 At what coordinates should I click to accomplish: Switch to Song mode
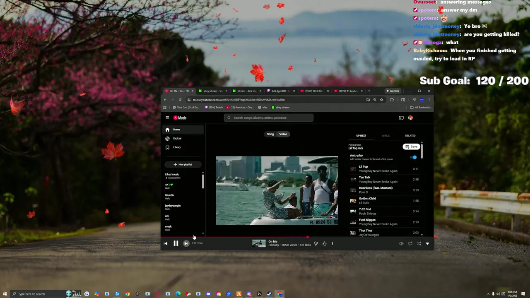(x=270, y=134)
